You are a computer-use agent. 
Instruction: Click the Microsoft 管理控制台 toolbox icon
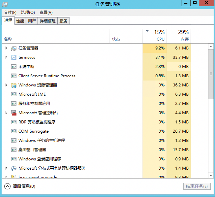pos(14,113)
